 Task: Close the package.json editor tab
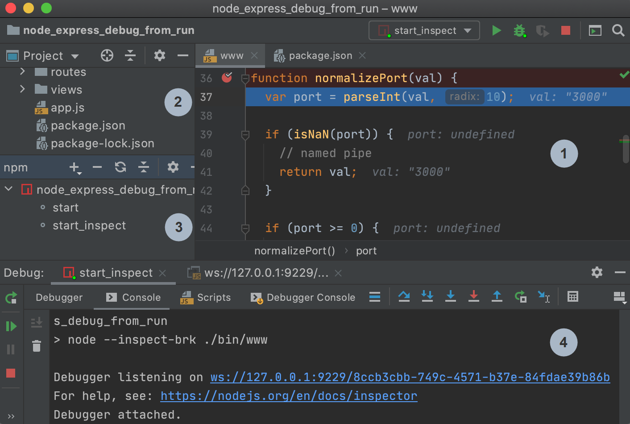tap(362, 55)
